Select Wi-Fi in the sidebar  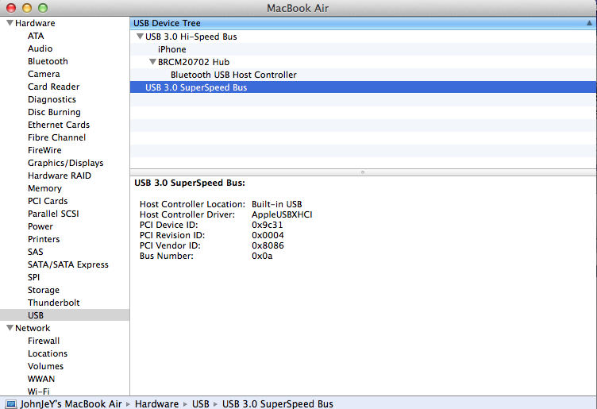coord(38,392)
